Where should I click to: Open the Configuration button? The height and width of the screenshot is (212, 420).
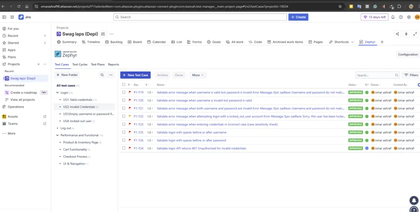pos(408,54)
